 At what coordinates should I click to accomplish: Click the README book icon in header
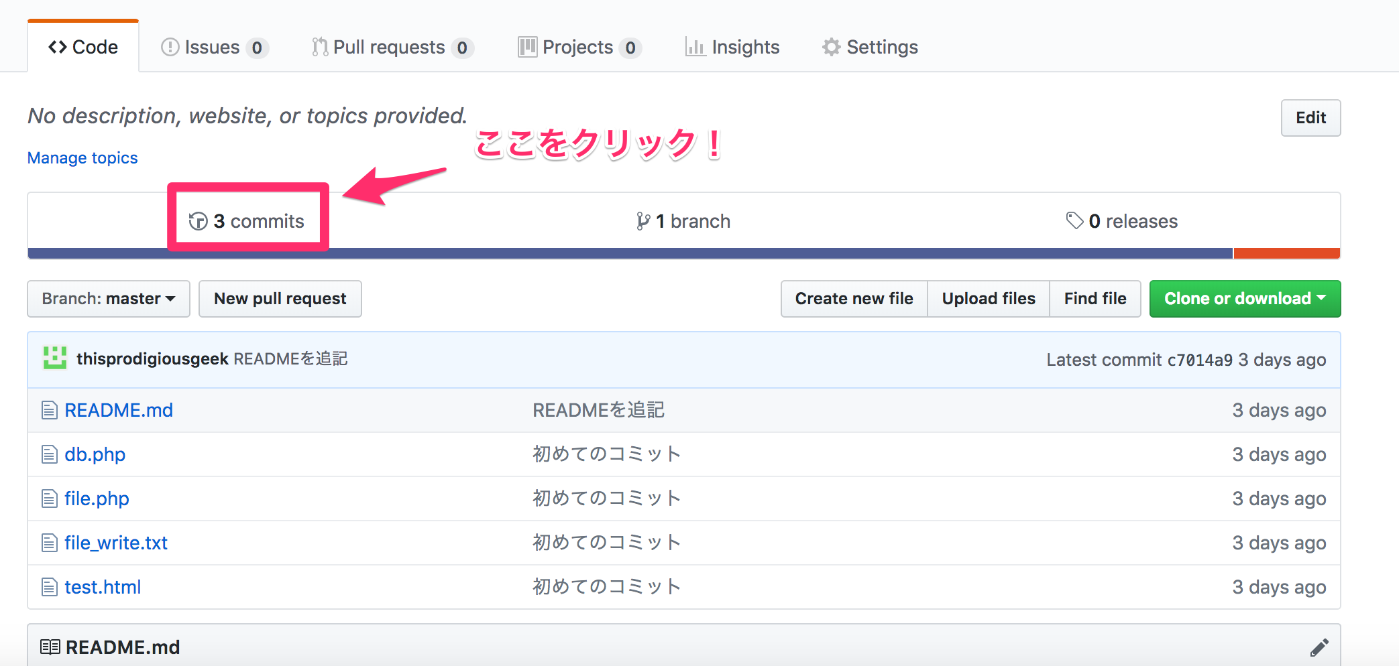click(50, 647)
